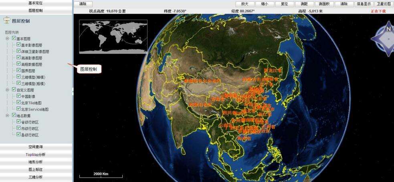Viewport: 394px width, 182px height.
Task: Click the red 正在下载 status text
Action: click(378, 11)
